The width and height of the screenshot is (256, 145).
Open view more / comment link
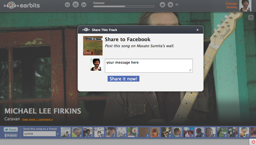(x=37, y=120)
